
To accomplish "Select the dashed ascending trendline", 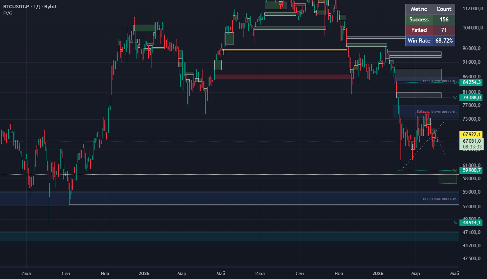I will tap(423, 146).
